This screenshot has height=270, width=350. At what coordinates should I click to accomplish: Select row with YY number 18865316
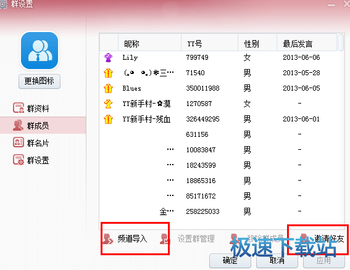(219, 181)
